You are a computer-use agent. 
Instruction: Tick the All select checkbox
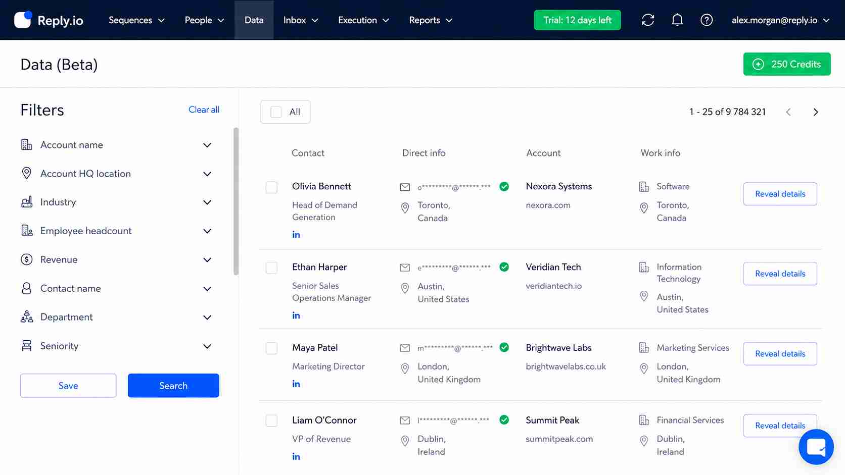pyautogui.click(x=276, y=112)
